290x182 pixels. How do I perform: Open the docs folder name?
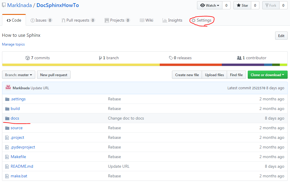15,118
